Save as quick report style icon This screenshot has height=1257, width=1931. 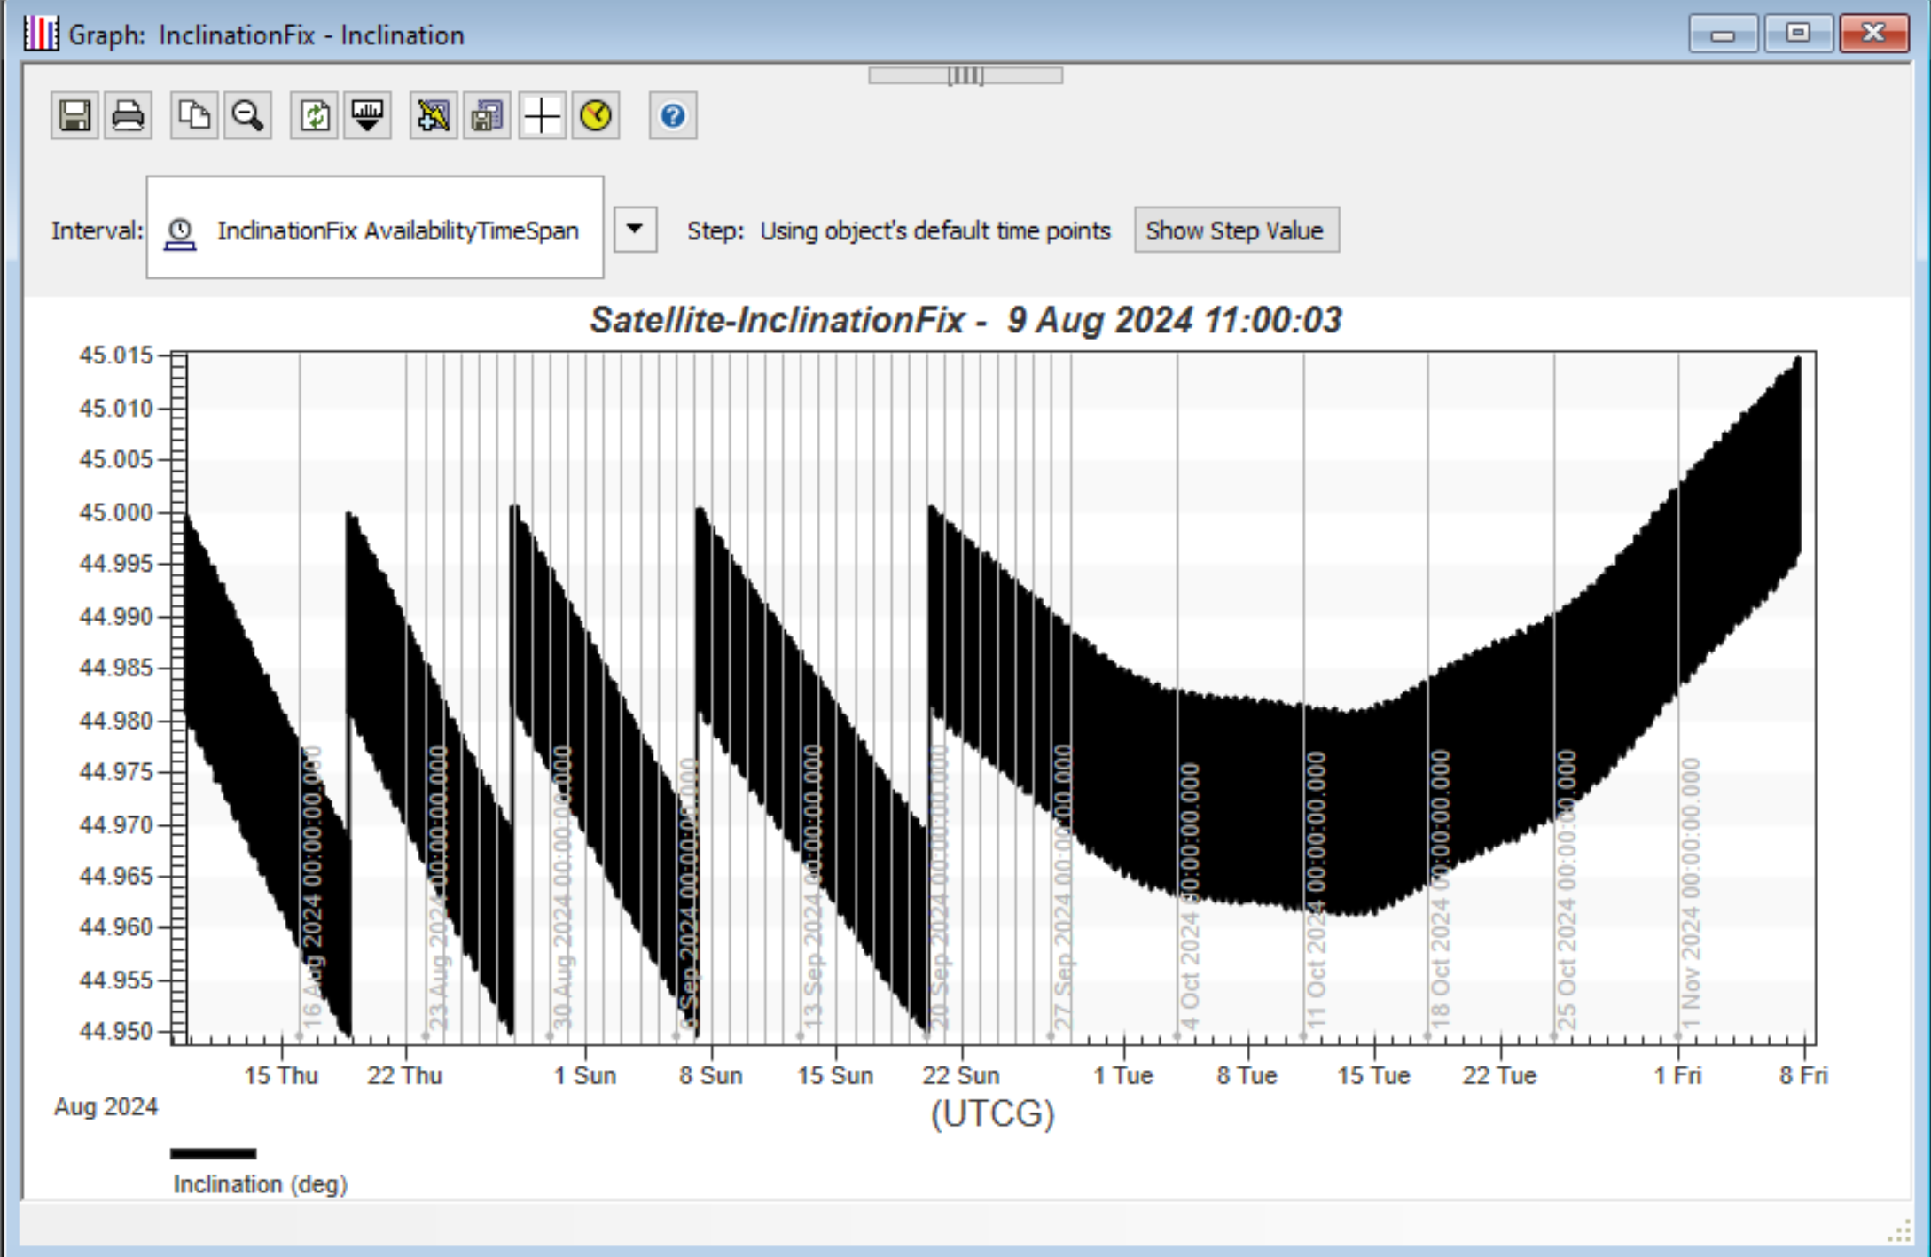tap(487, 116)
